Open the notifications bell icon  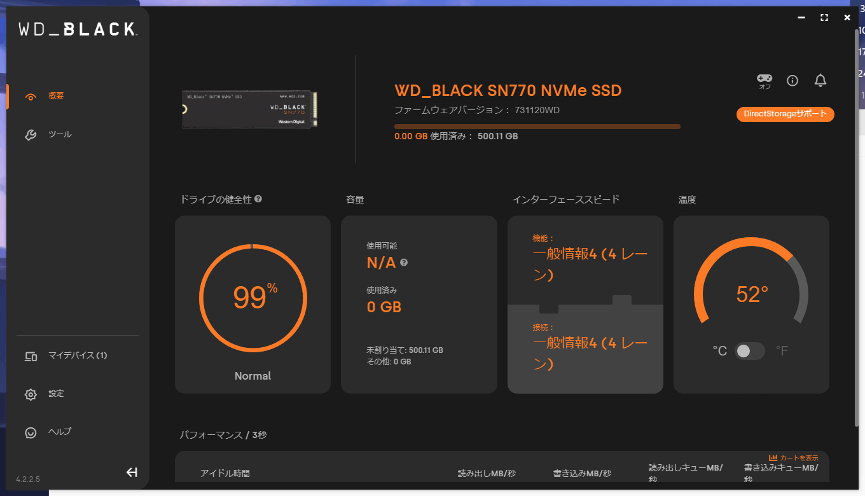(x=820, y=80)
